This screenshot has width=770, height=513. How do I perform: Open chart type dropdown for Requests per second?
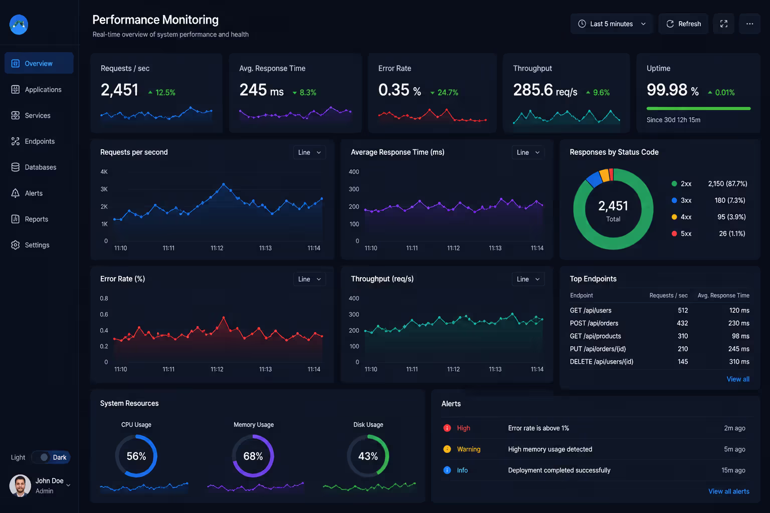[x=309, y=152]
